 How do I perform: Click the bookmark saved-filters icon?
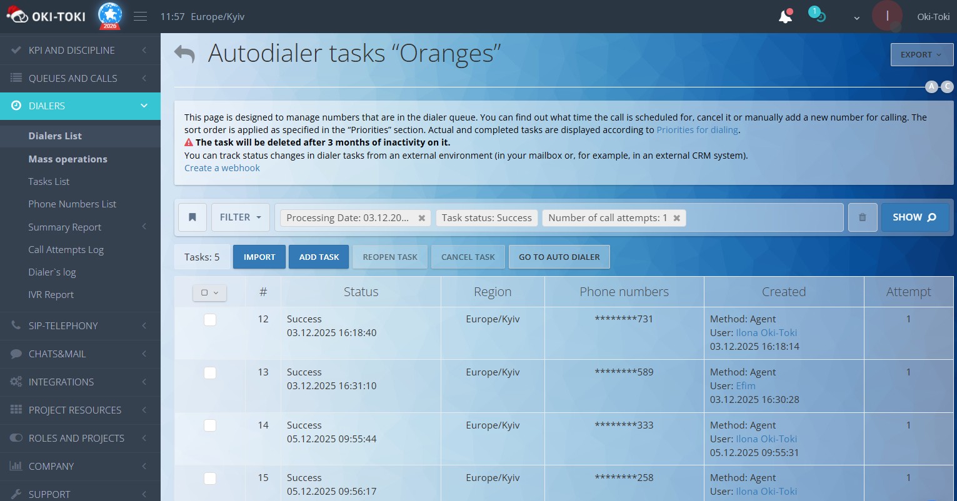pos(193,217)
